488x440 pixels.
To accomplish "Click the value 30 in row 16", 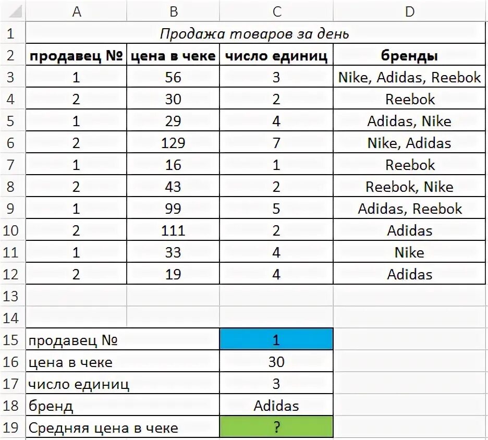I will coord(276,361).
